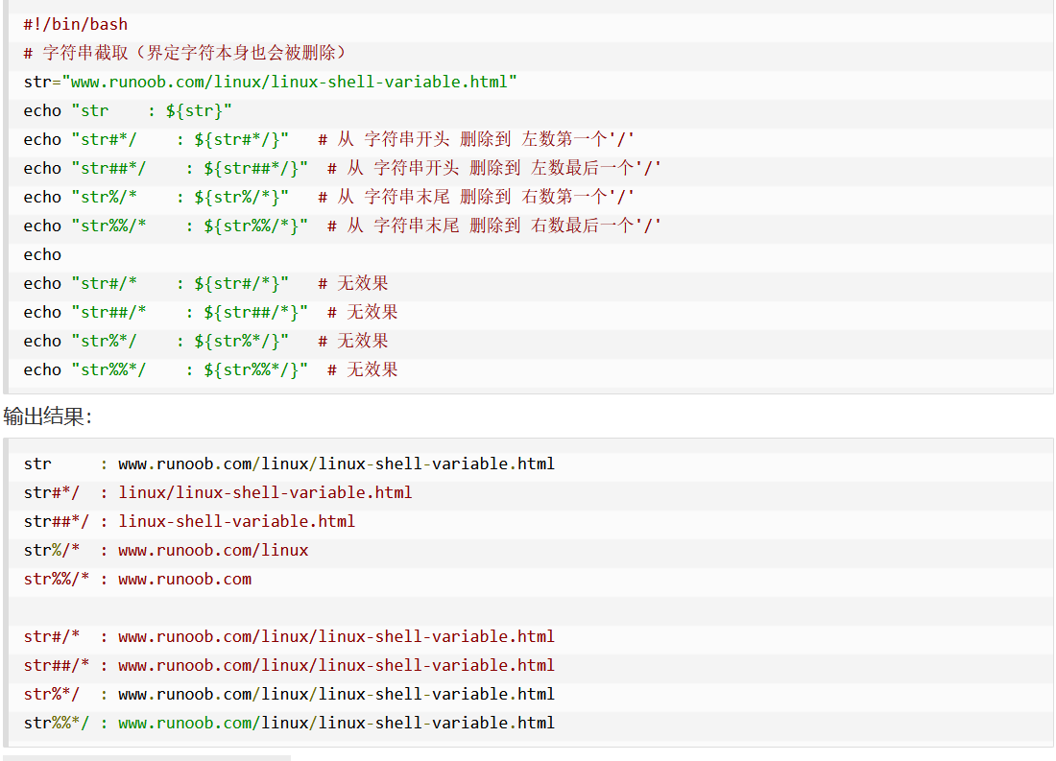
Task: Click the #!/bin/bash shebang line
Action: 76,24
